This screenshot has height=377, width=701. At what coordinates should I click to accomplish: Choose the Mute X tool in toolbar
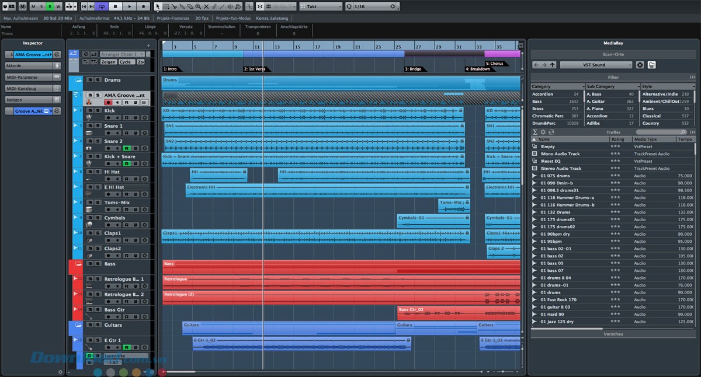coord(206,6)
